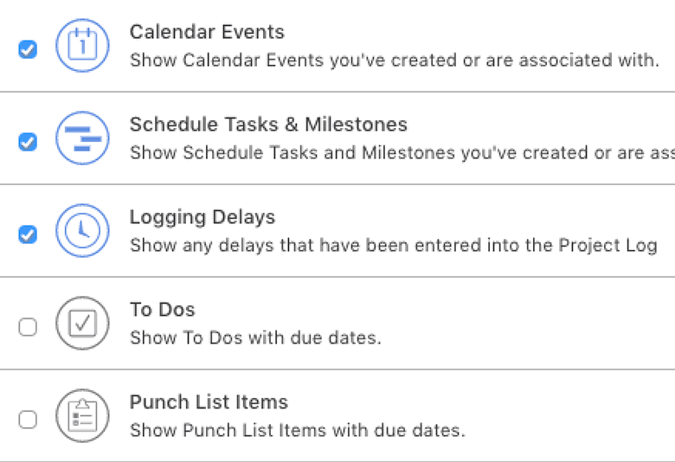Click the To Dos heading

click(x=163, y=310)
